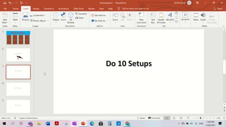Select slide 4 thumbnail

click(18, 89)
